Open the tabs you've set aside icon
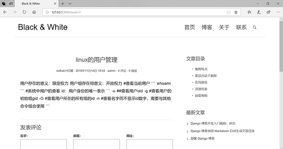The width and height of the screenshot is (283, 149). tap(4, 4)
